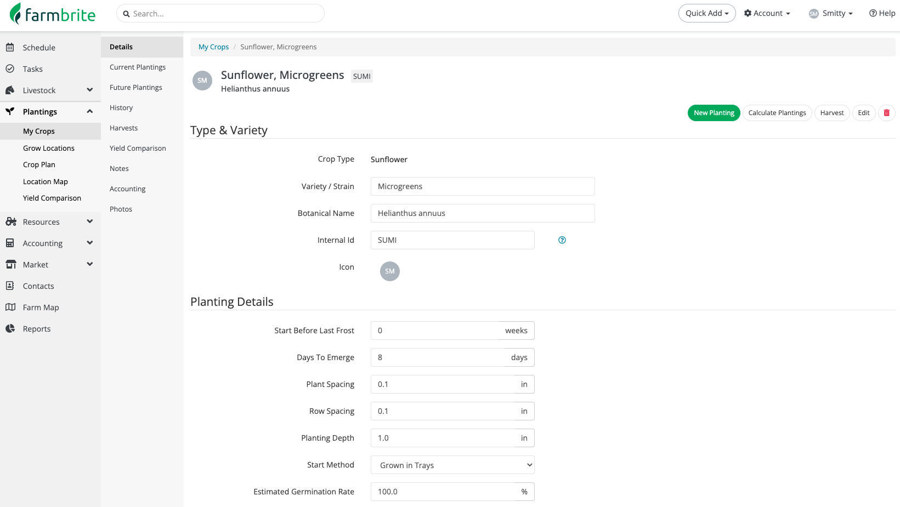The image size is (900, 507).
Task: Switch to the Current Plantings tab
Action: click(x=138, y=67)
